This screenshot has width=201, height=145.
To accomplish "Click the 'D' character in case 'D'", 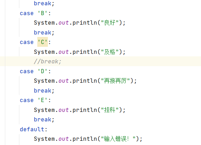I will (43, 71).
